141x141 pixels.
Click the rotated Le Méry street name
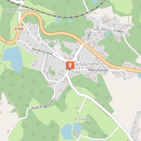89,36
